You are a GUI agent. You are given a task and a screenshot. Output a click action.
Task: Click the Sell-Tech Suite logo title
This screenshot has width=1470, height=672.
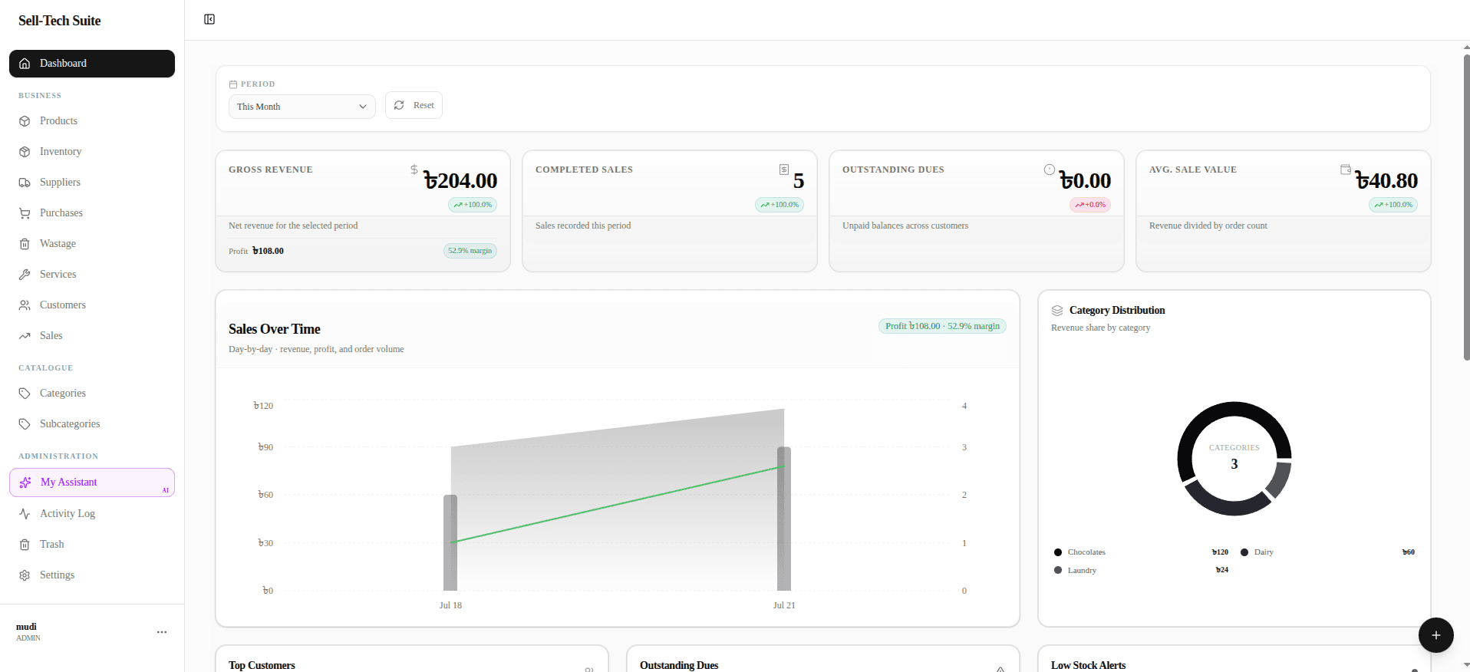pyautogui.click(x=60, y=21)
